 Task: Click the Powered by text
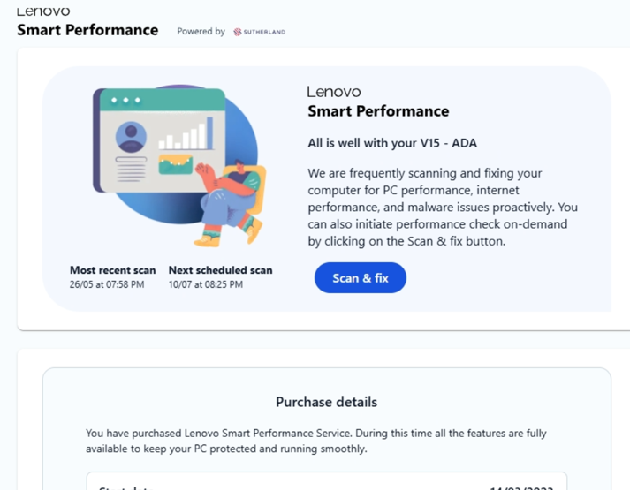[x=201, y=31]
